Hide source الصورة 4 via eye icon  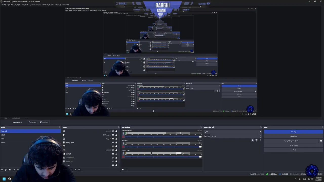[113, 139]
